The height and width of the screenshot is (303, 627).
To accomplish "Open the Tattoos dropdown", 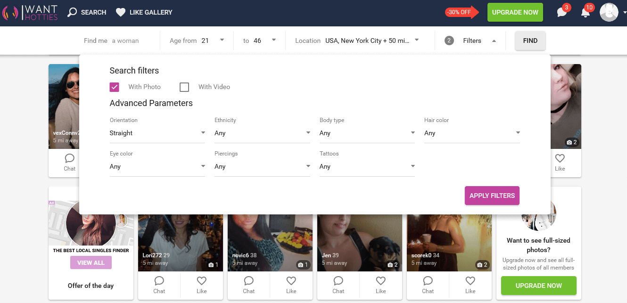I will (x=367, y=167).
